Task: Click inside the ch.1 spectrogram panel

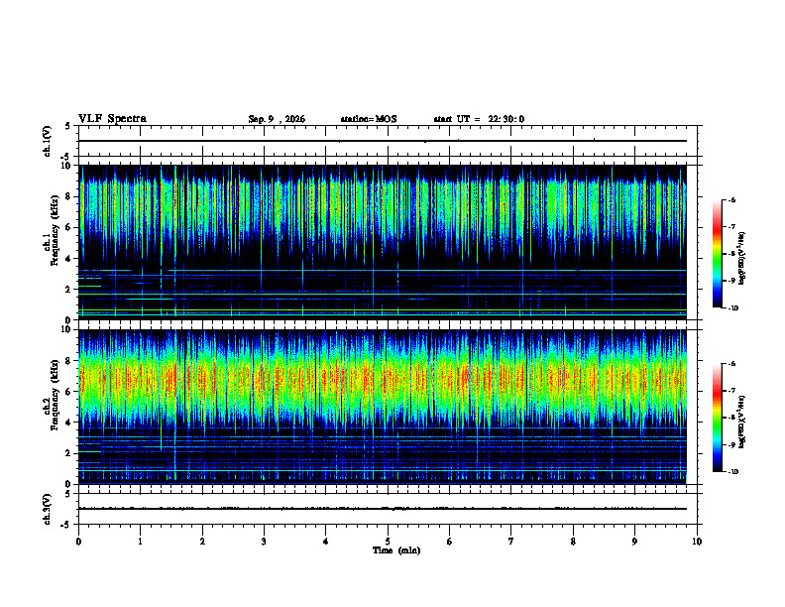Action: (x=383, y=242)
